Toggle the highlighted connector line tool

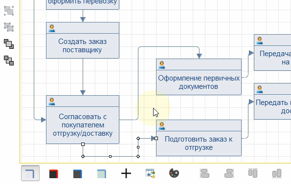(30, 173)
